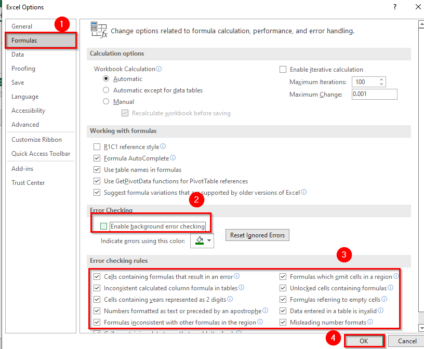Uncheck Numbers formatted as text or apostrophe
This screenshot has height=349, width=424.
(97, 311)
